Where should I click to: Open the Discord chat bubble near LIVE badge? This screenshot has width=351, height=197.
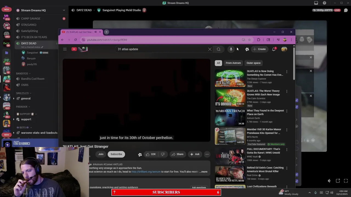346,10
